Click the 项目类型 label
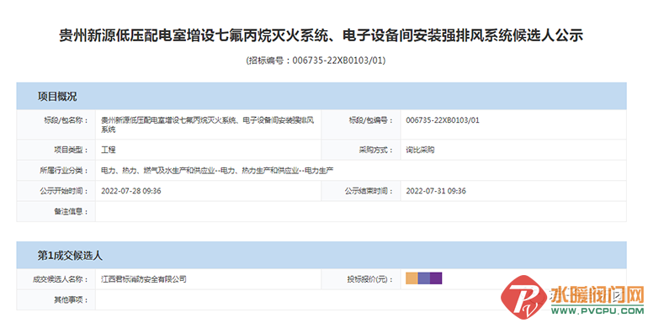 coord(72,150)
